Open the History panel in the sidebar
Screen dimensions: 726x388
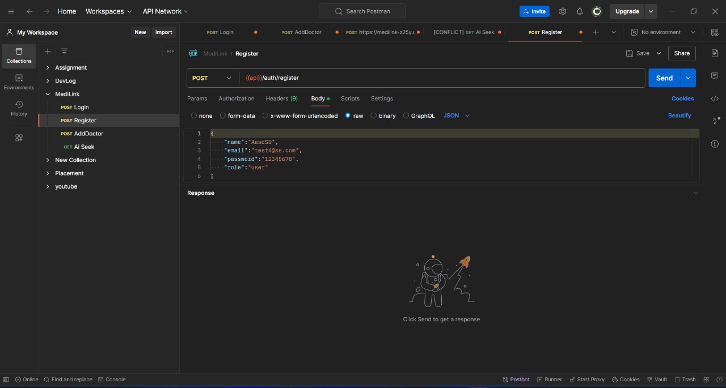[x=19, y=108]
